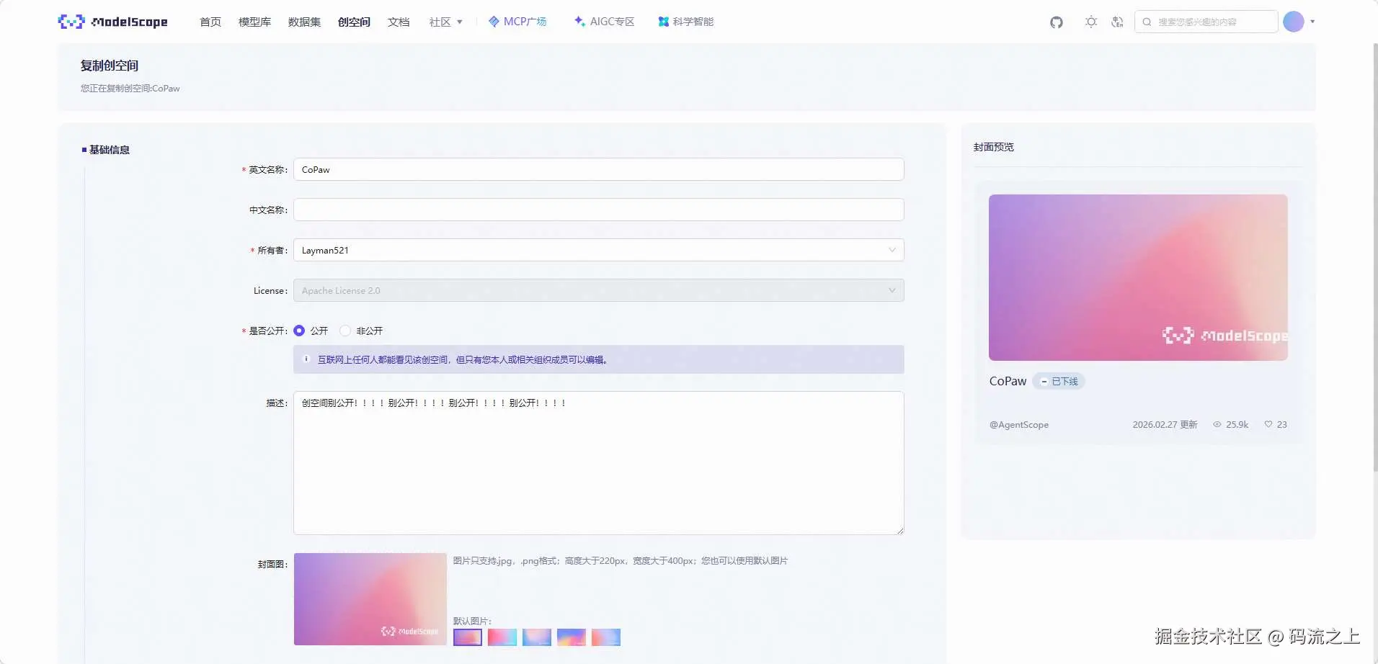Open the 创空间 navigation item
The image size is (1378, 664).
pos(354,22)
